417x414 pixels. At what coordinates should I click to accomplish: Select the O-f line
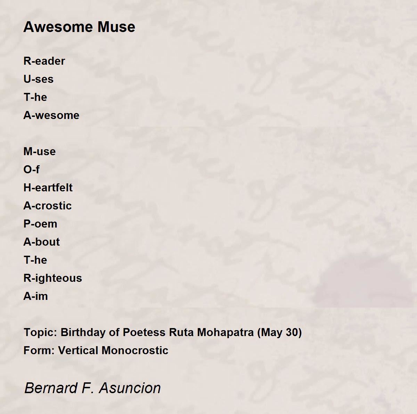pyautogui.click(x=31, y=169)
